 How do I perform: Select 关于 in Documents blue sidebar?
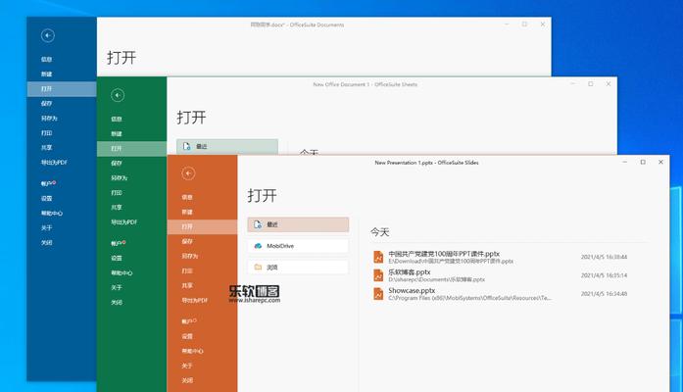(47, 227)
